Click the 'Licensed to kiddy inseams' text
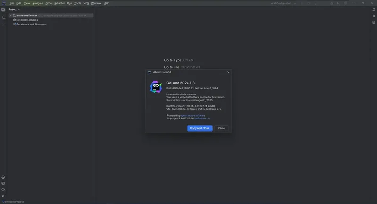This screenshot has height=204, width=377. tap(181, 94)
